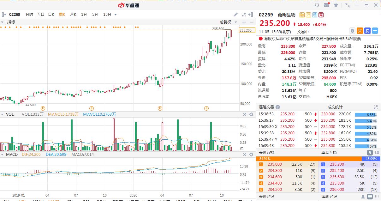
Task: Click the stock code 02269 in chart toolbar
Action: (15, 15)
